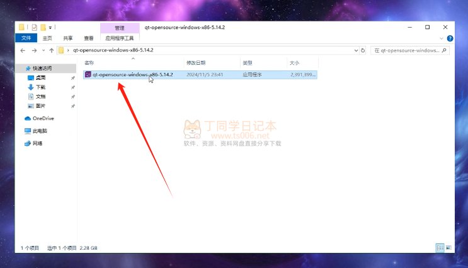Click the new folder quick toolbar icon
Viewport: 468px width, 268px height.
(x=43, y=28)
